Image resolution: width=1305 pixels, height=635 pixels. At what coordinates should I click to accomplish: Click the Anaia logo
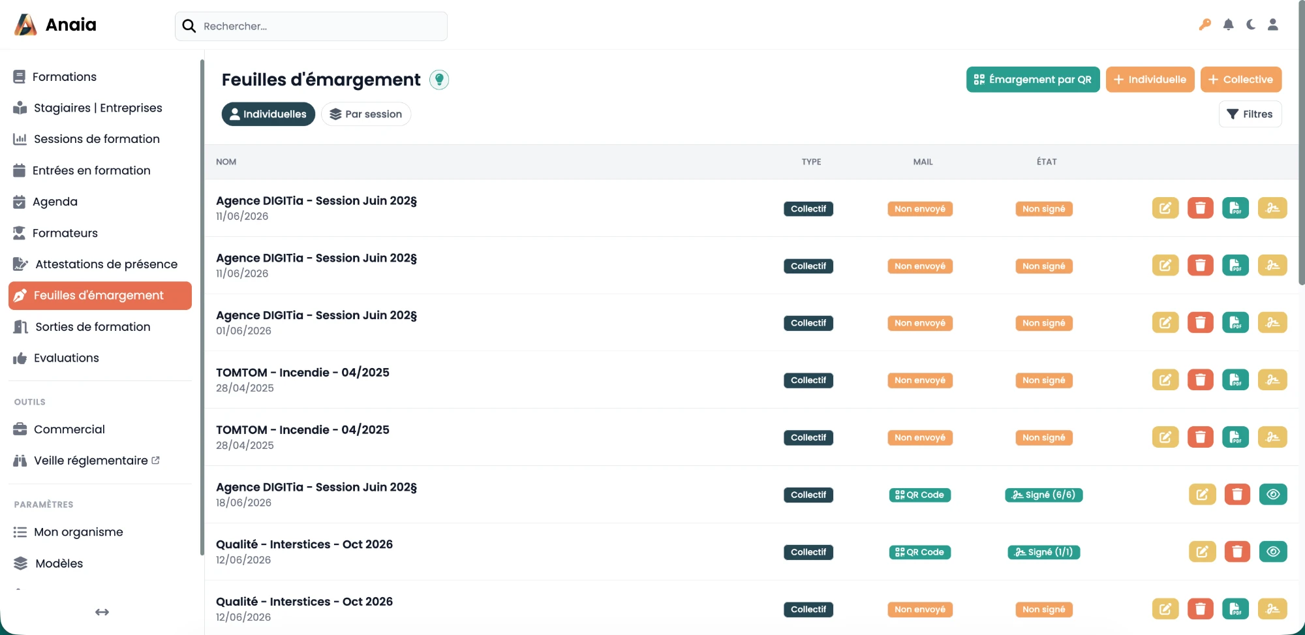click(55, 25)
